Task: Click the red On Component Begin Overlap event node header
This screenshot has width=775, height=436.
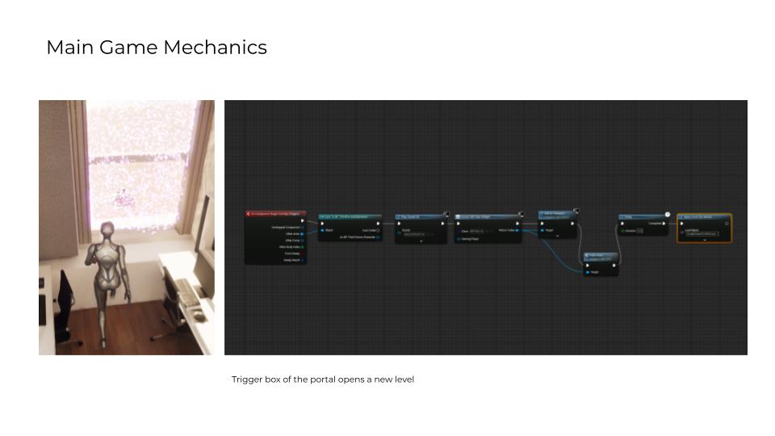Action: pos(274,214)
